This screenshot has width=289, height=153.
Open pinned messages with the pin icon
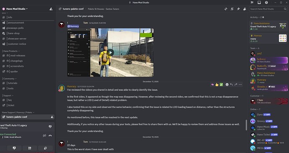tap(238, 9)
